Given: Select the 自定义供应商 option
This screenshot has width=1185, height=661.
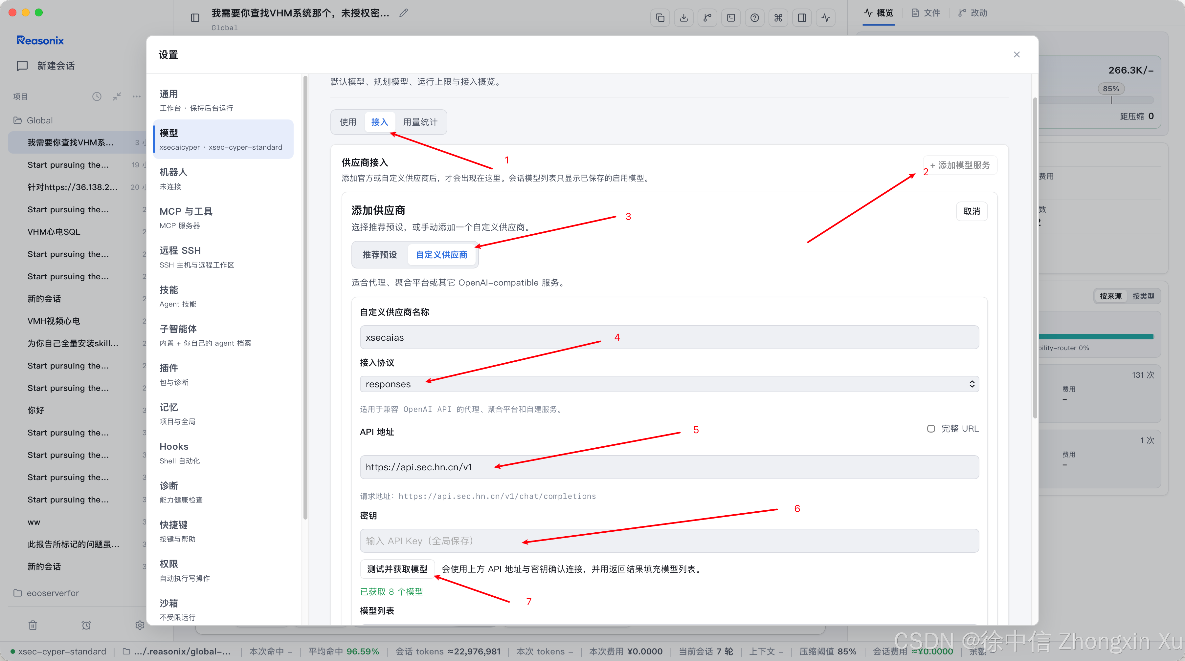Looking at the screenshot, I should (442, 255).
